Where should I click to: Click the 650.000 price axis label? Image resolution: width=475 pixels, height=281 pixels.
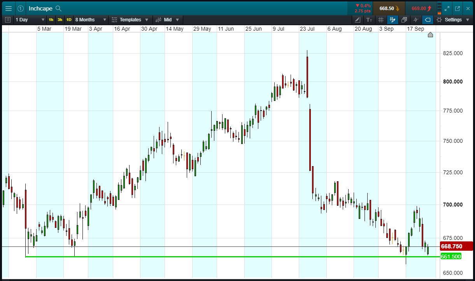click(x=453, y=273)
